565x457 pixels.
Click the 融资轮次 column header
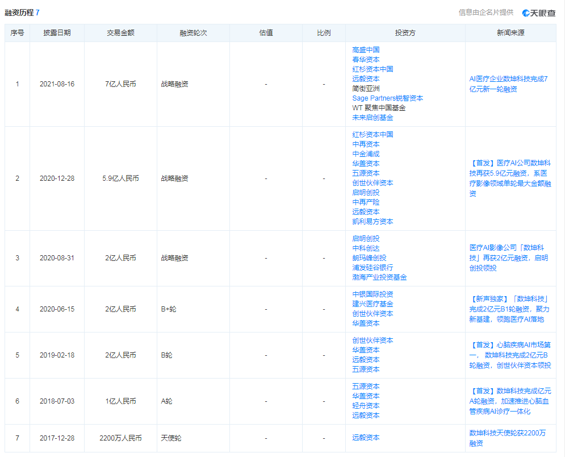[x=193, y=33]
